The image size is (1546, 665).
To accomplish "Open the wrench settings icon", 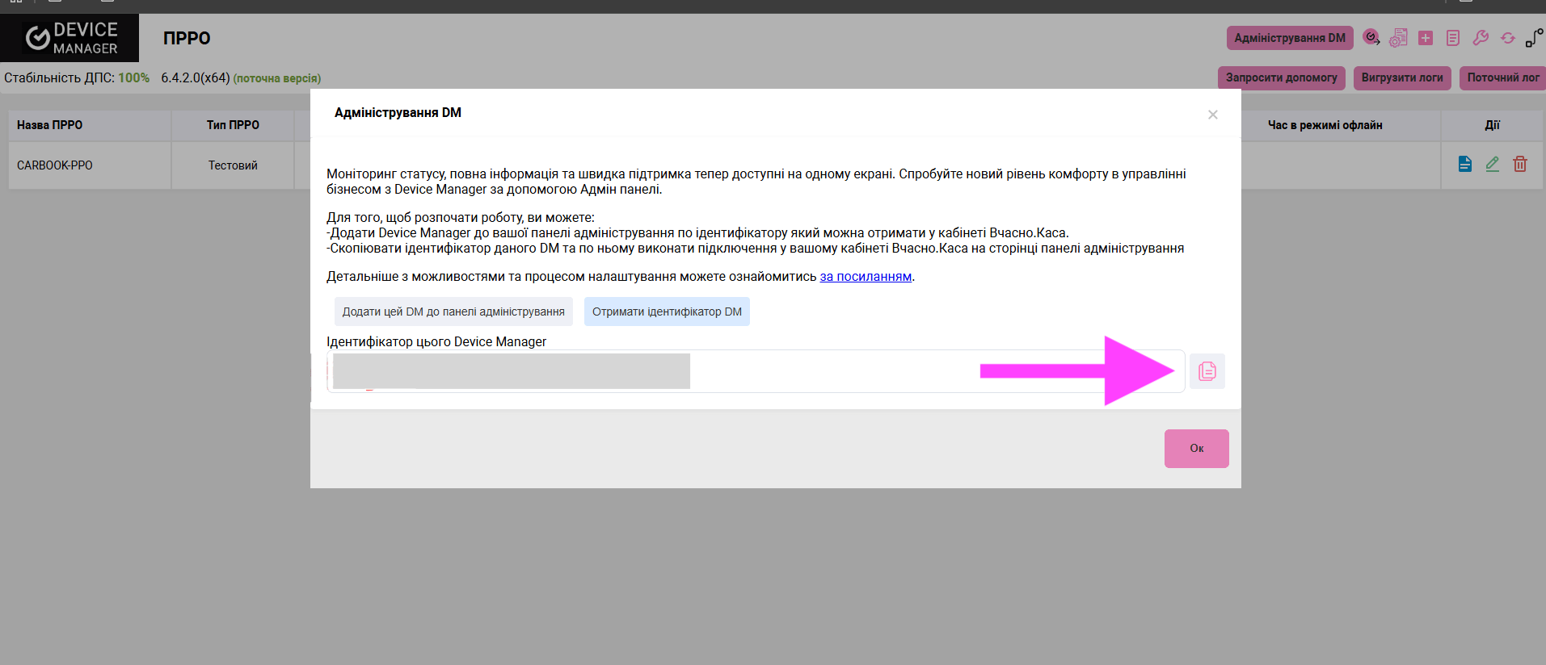I will (1481, 38).
